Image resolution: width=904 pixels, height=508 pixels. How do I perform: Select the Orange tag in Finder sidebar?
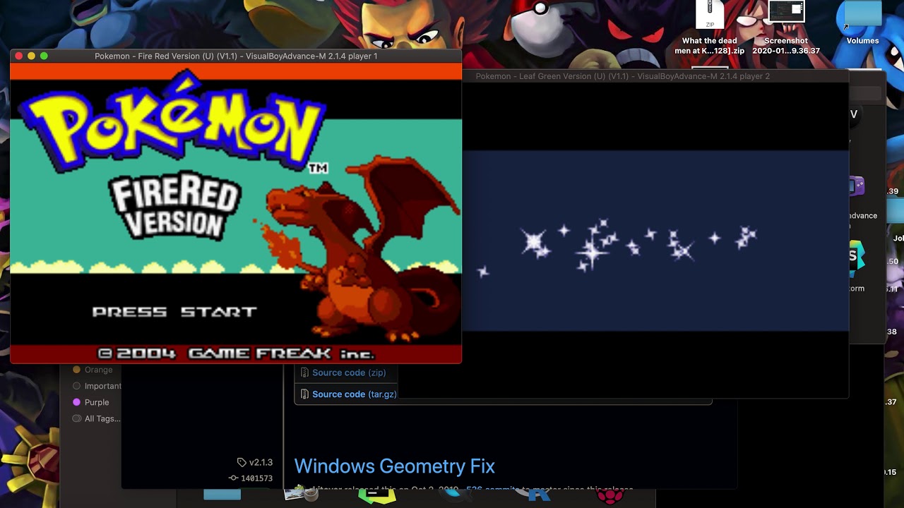[x=93, y=370]
